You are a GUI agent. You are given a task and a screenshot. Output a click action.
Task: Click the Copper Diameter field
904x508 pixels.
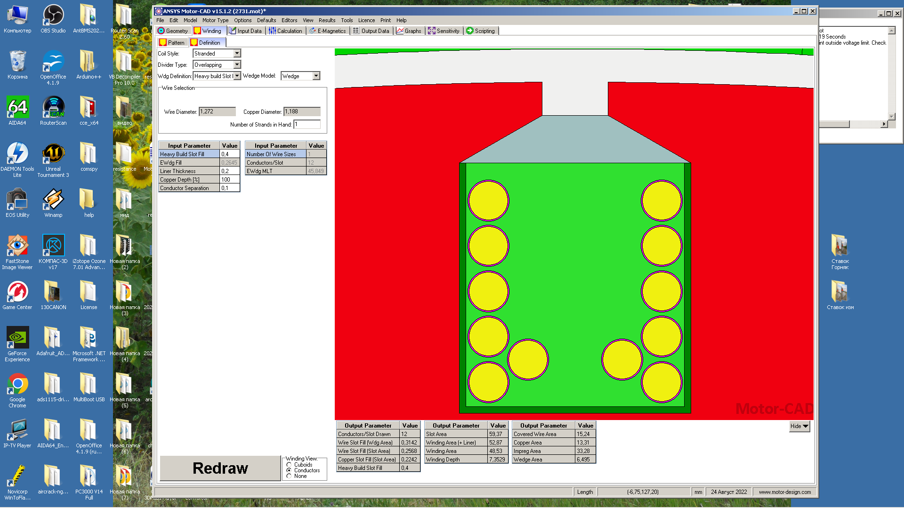pos(302,112)
